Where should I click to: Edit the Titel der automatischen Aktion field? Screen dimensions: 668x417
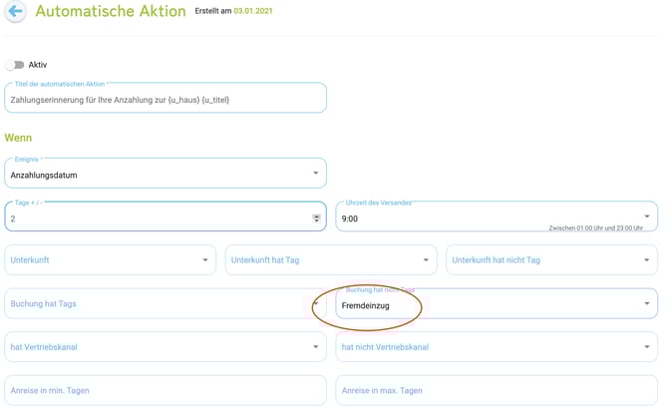point(166,98)
